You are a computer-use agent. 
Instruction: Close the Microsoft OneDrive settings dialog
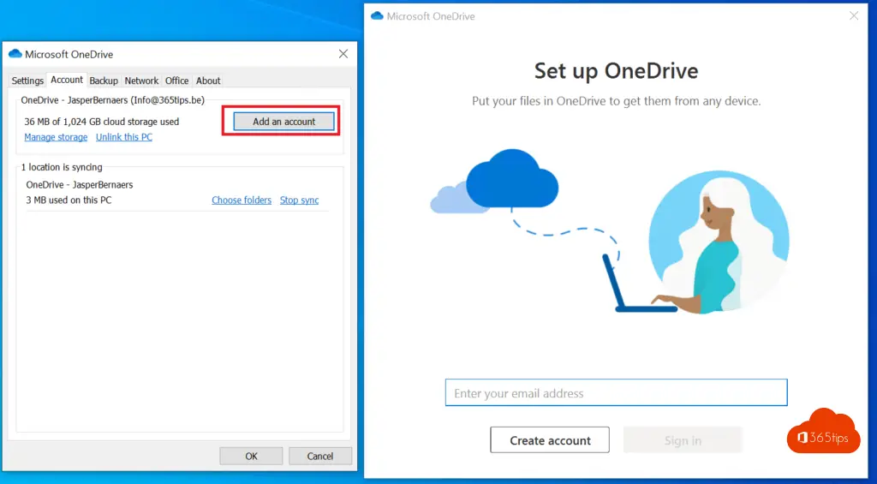pyautogui.click(x=343, y=54)
